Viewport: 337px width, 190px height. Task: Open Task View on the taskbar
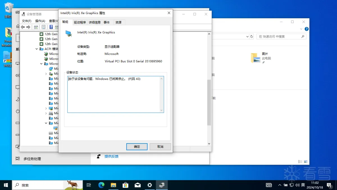point(89,185)
